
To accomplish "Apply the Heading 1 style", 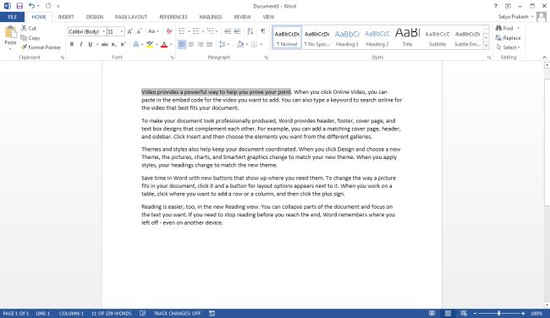I will [x=347, y=37].
